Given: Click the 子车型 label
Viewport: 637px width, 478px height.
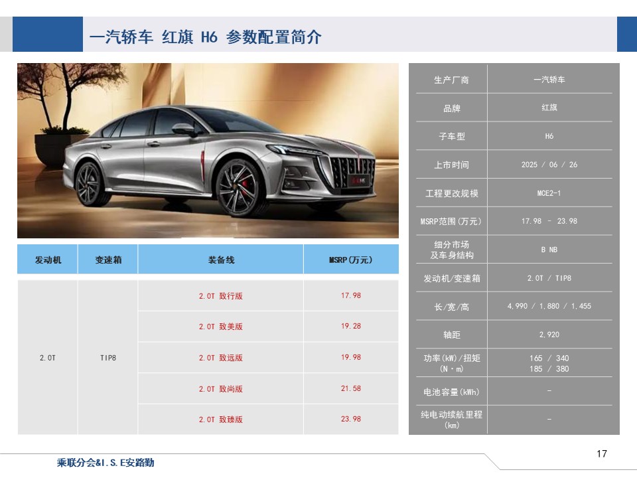Looking at the screenshot, I should coord(451,137).
